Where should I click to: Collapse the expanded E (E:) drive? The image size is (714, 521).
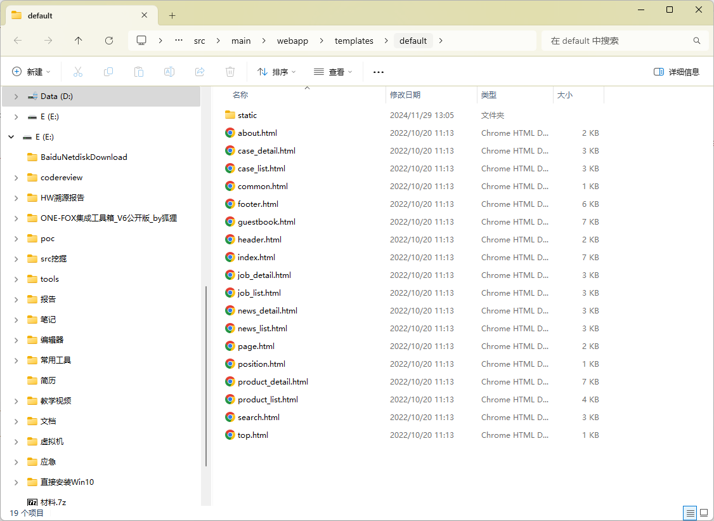click(x=11, y=136)
